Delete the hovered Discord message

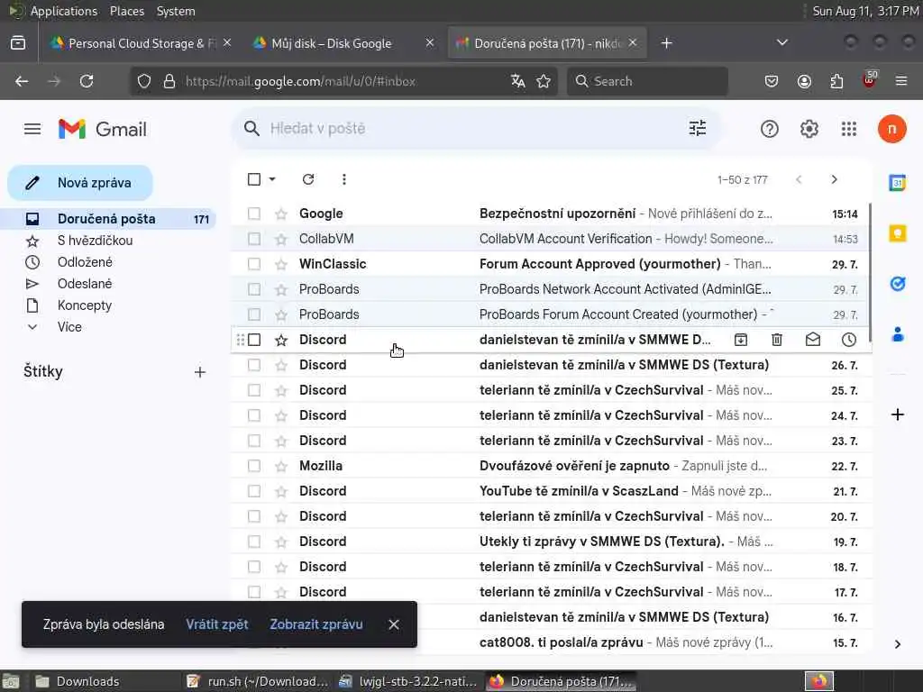[777, 340]
